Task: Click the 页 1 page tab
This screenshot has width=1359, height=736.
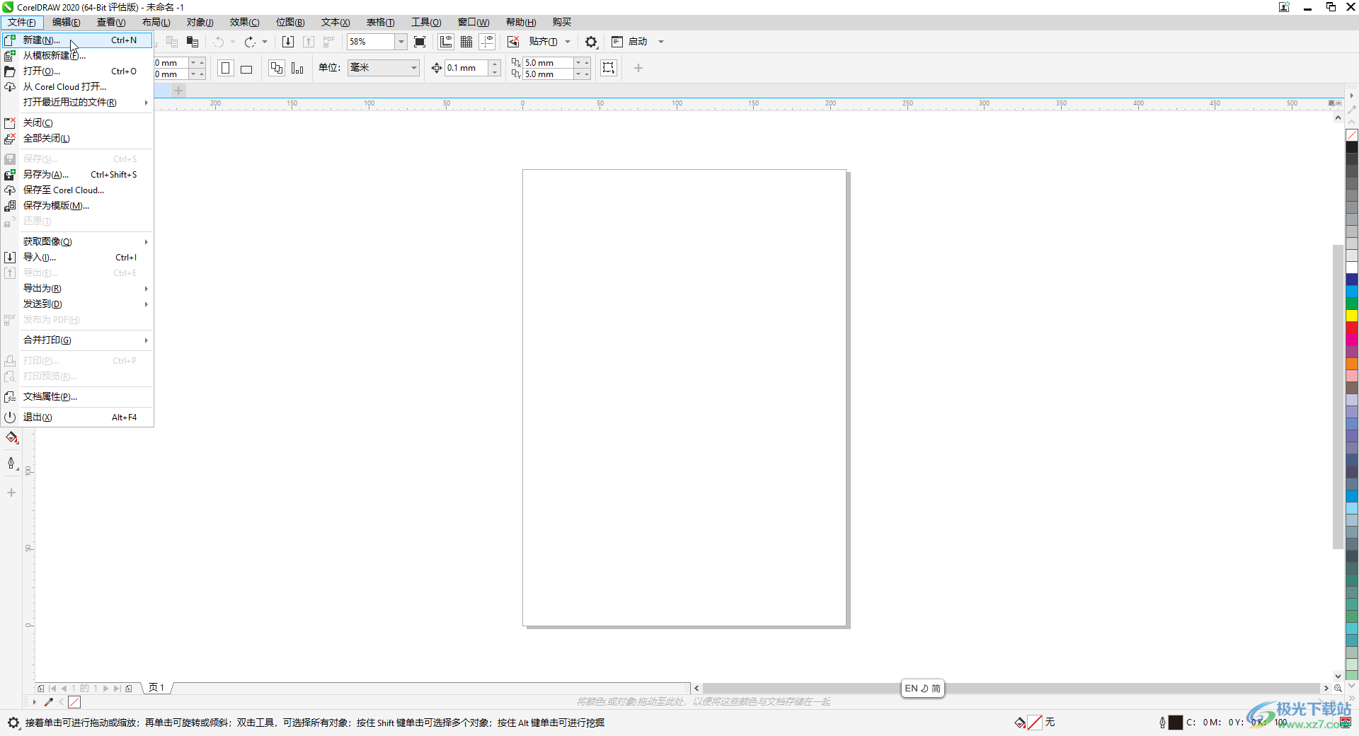Action: [x=156, y=688]
